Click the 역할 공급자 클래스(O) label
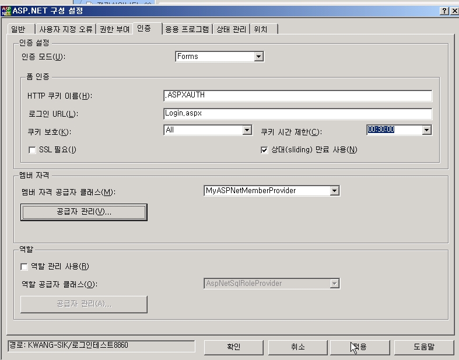459x360 pixels. point(59,284)
